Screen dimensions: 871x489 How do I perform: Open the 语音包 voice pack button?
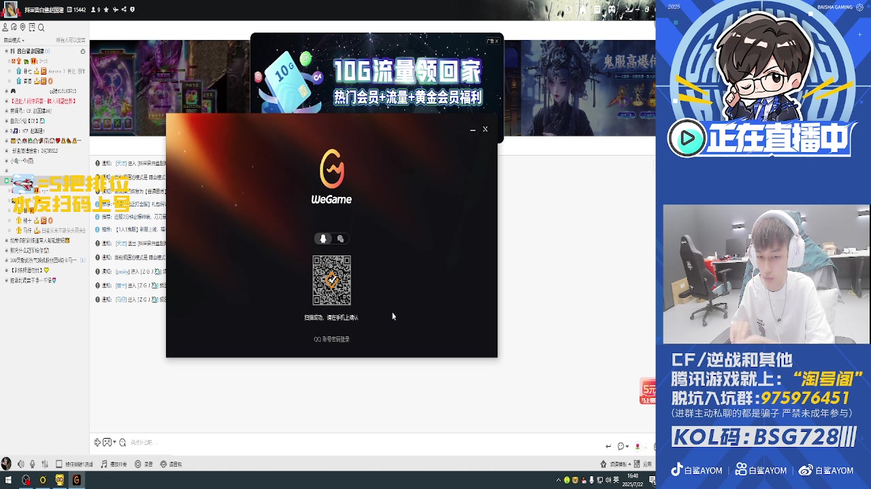point(171,464)
